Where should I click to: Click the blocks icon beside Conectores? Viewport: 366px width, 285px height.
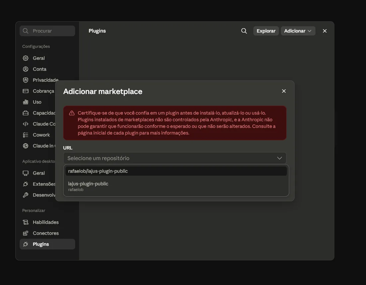[26, 233]
